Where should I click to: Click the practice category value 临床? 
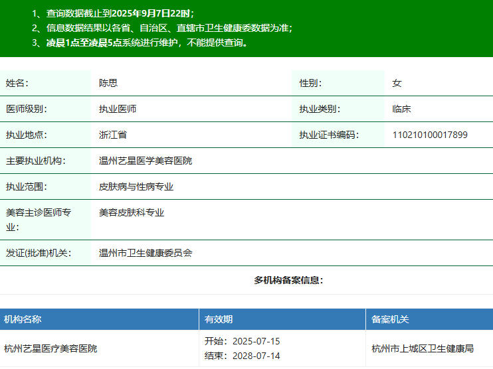coord(402,109)
